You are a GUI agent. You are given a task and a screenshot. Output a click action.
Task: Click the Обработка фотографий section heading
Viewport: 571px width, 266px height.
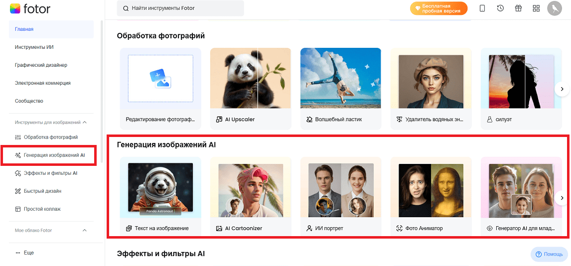coord(160,36)
